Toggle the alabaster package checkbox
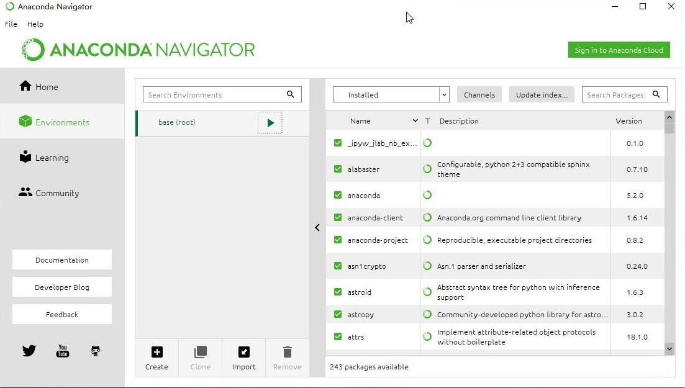 (x=338, y=169)
